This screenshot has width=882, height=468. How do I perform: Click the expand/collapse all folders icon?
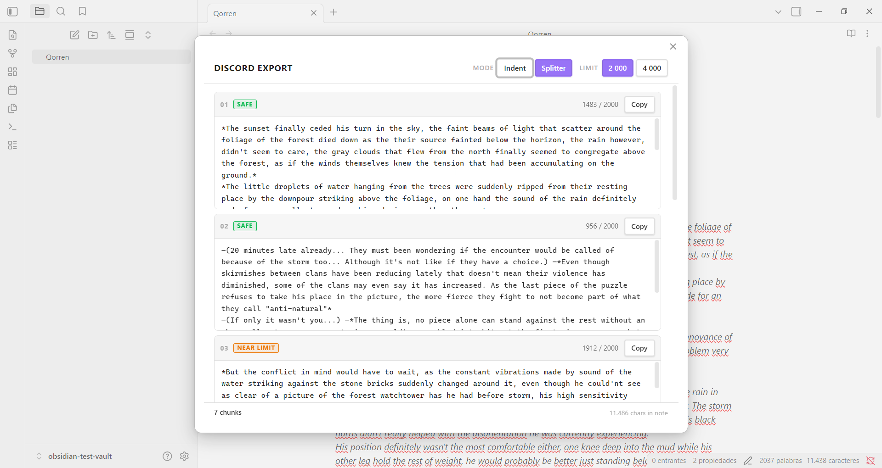148,35
